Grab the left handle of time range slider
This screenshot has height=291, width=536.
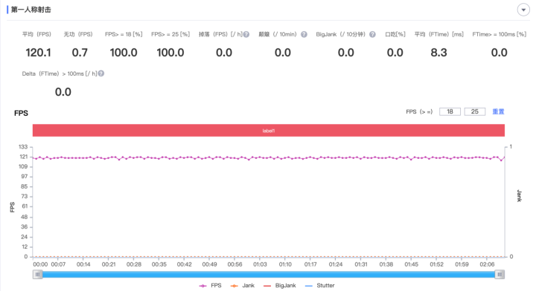[38, 275]
